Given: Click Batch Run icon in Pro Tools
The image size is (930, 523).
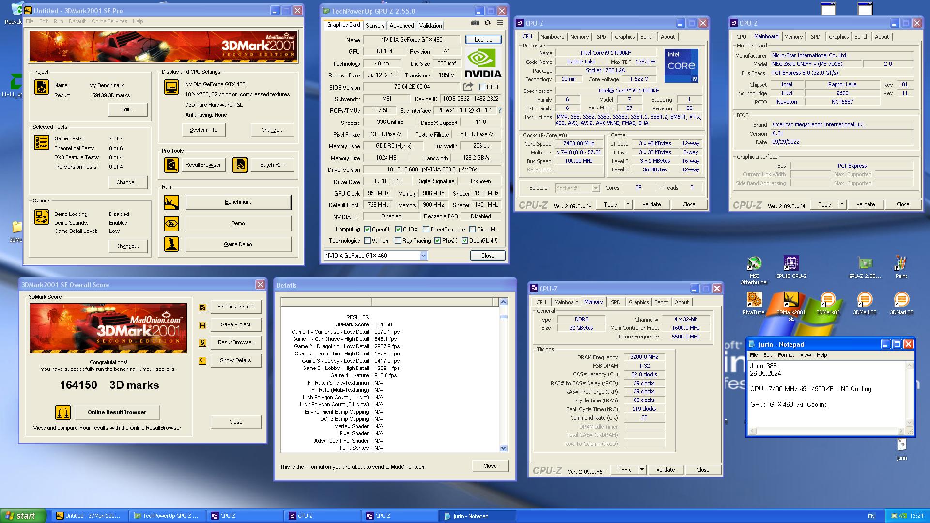Looking at the screenshot, I should coord(239,165).
